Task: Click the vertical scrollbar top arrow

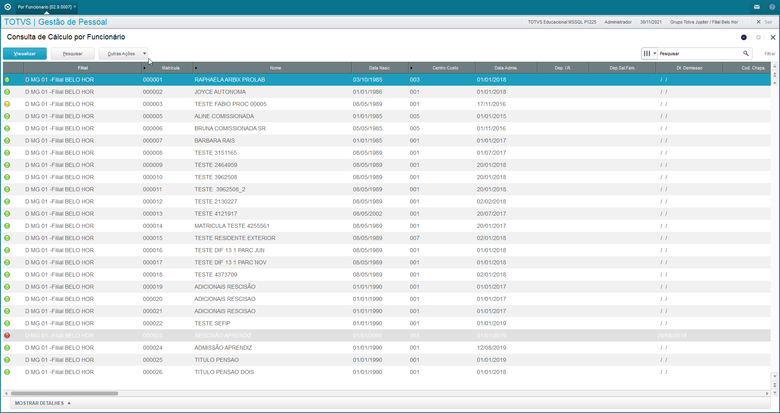Action: click(x=775, y=66)
